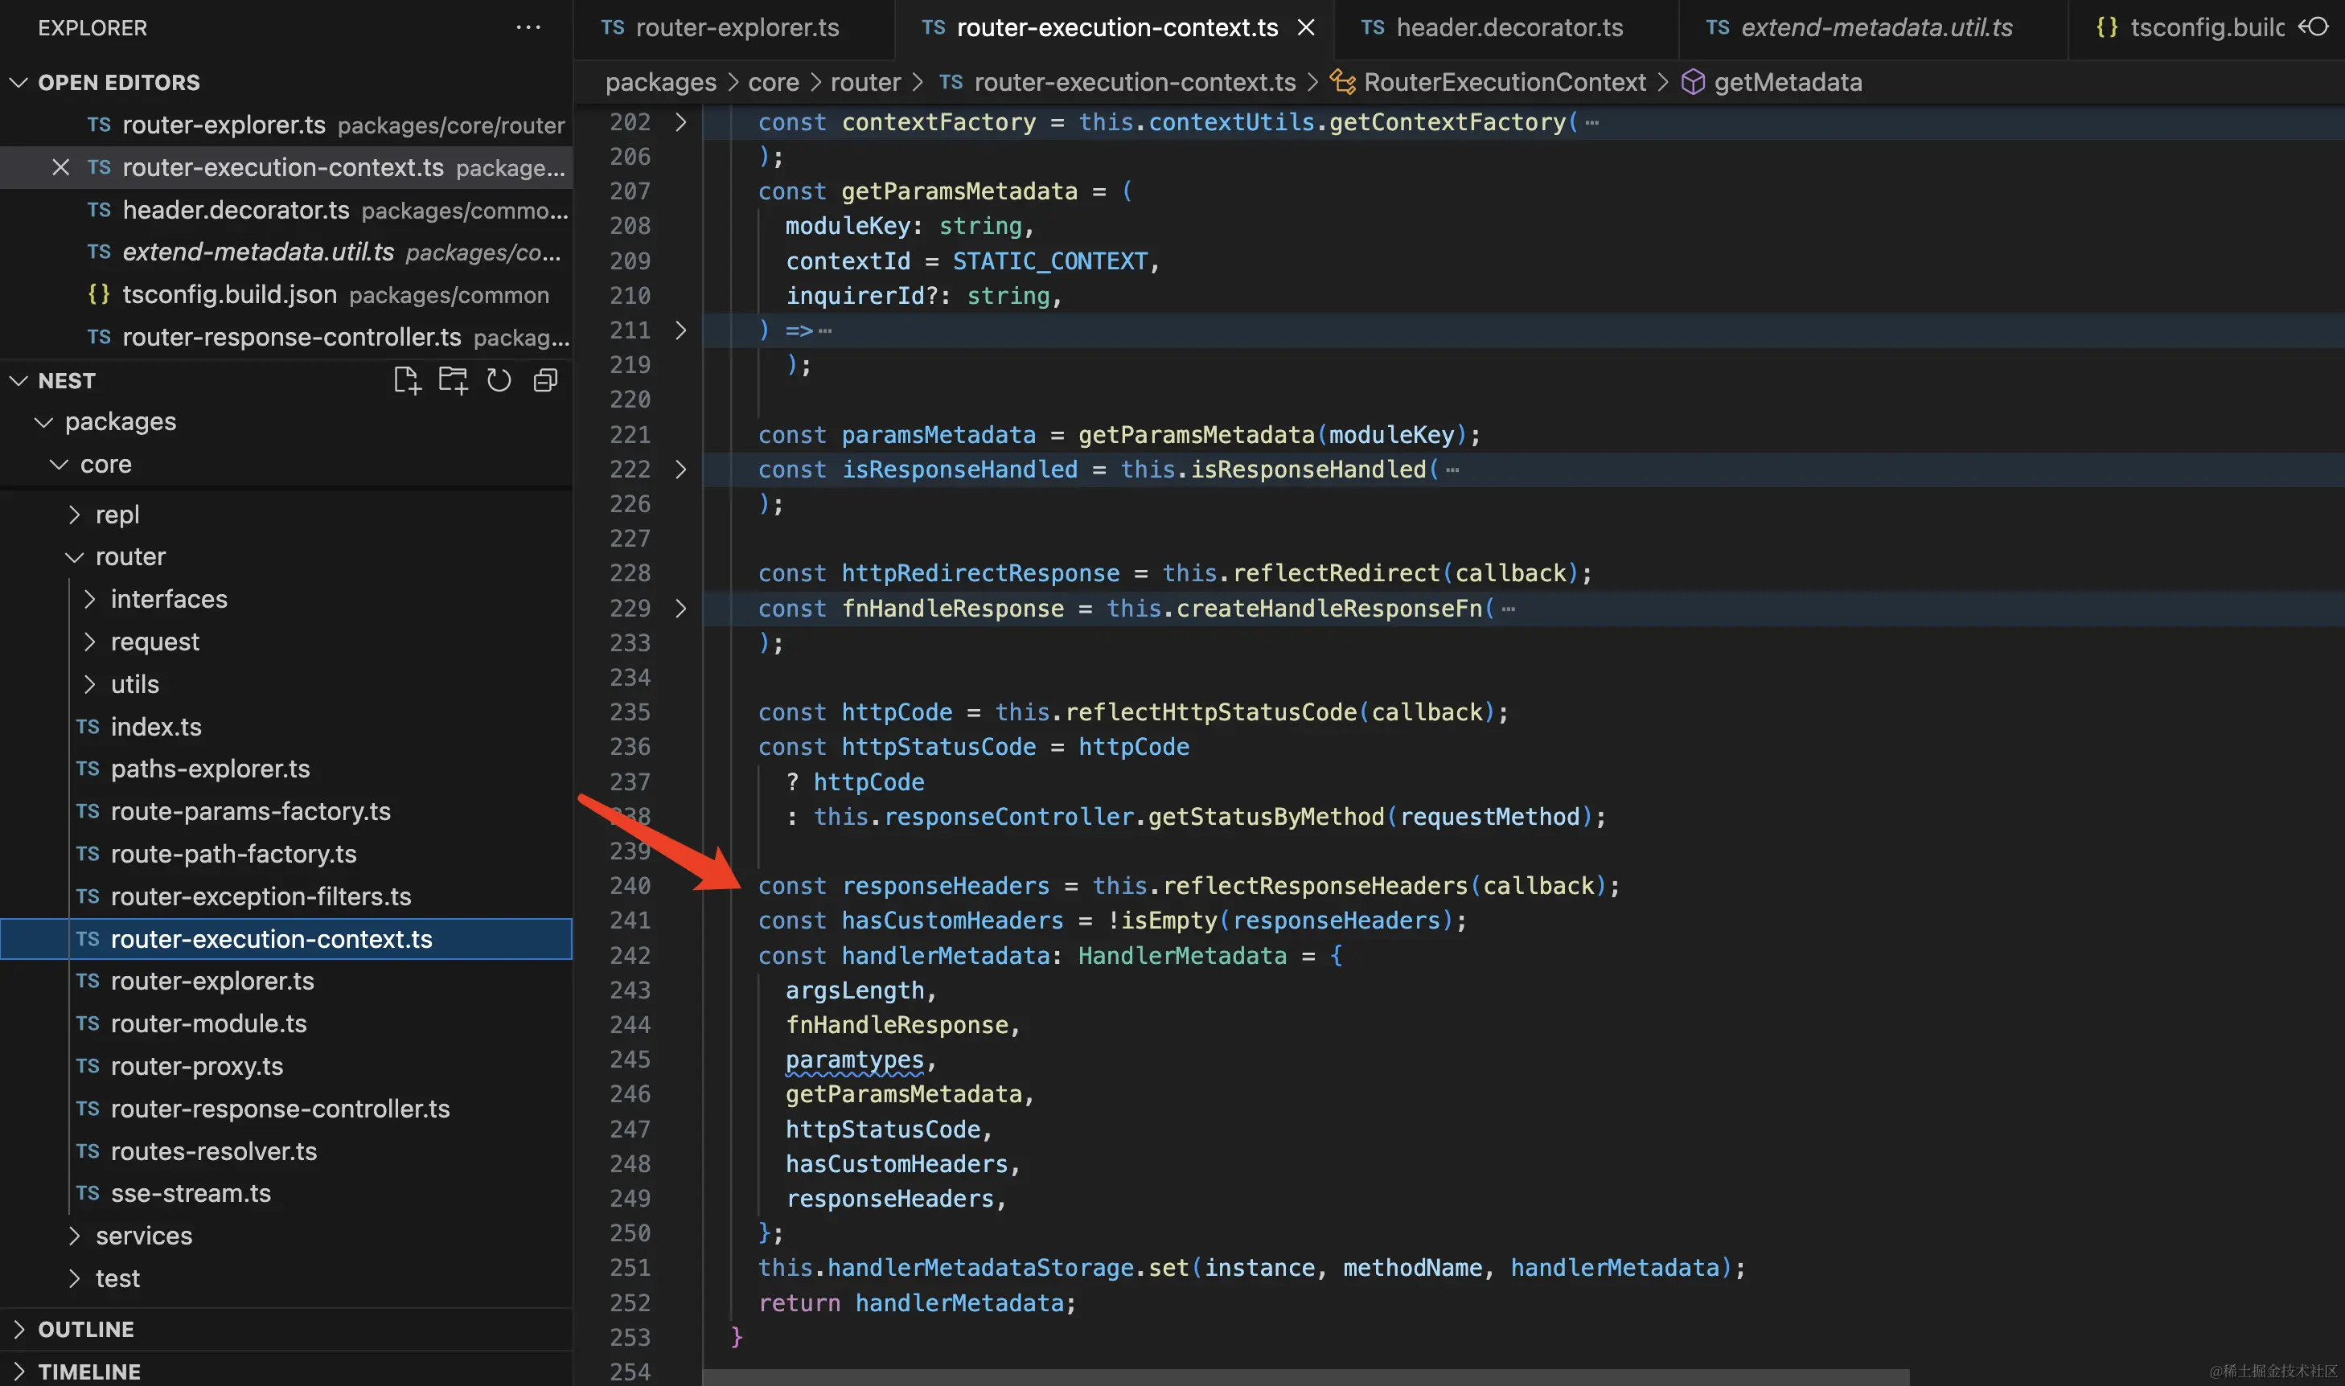Screen dimensions: 2345x1386
Task: Close the active router-execution-context.ts tab
Action: point(1306,27)
